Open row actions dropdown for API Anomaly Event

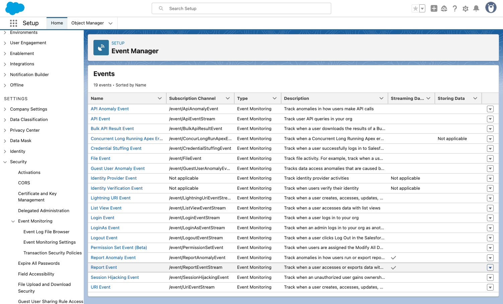click(490, 109)
